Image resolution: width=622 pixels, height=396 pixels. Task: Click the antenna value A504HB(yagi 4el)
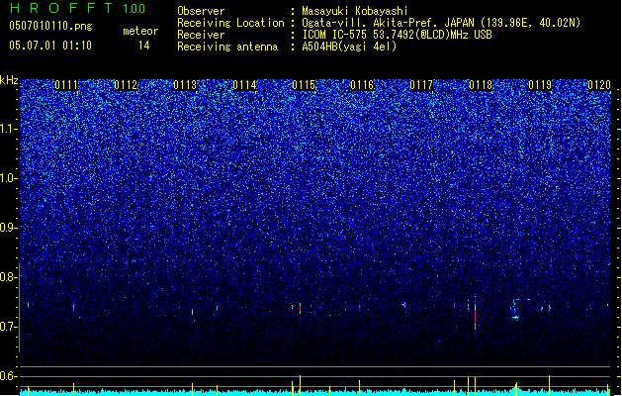[x=349, y=47]
